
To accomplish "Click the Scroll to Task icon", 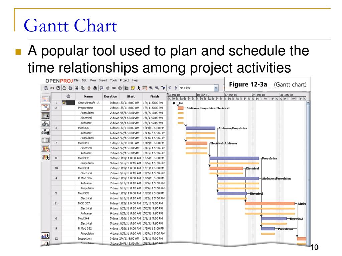I will tap(163, 88).
